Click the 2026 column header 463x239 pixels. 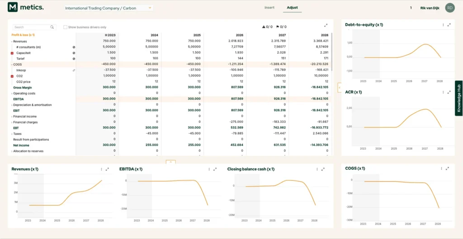pyautogui.click(x=240, y=35)
